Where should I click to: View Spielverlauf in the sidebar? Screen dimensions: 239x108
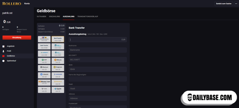pos(11,61)
